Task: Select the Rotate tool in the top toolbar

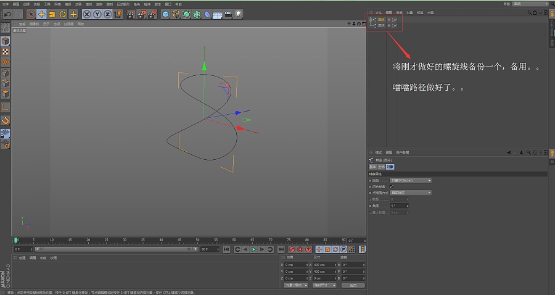Action: pos(63,14)
